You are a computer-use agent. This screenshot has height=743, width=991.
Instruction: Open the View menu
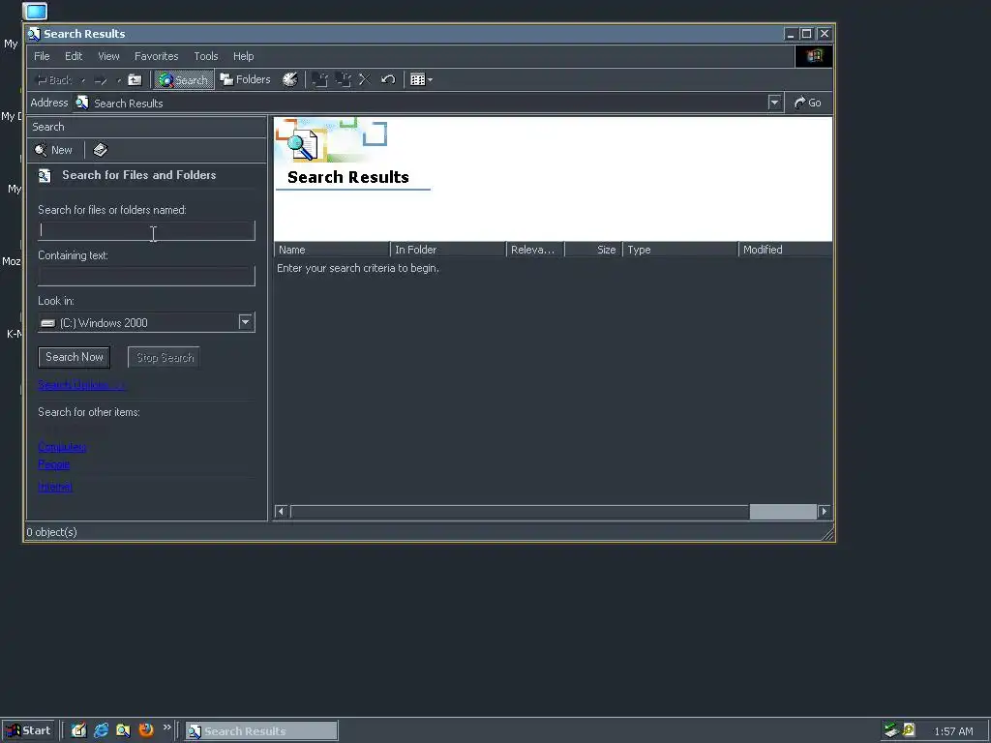click(108, 56)
